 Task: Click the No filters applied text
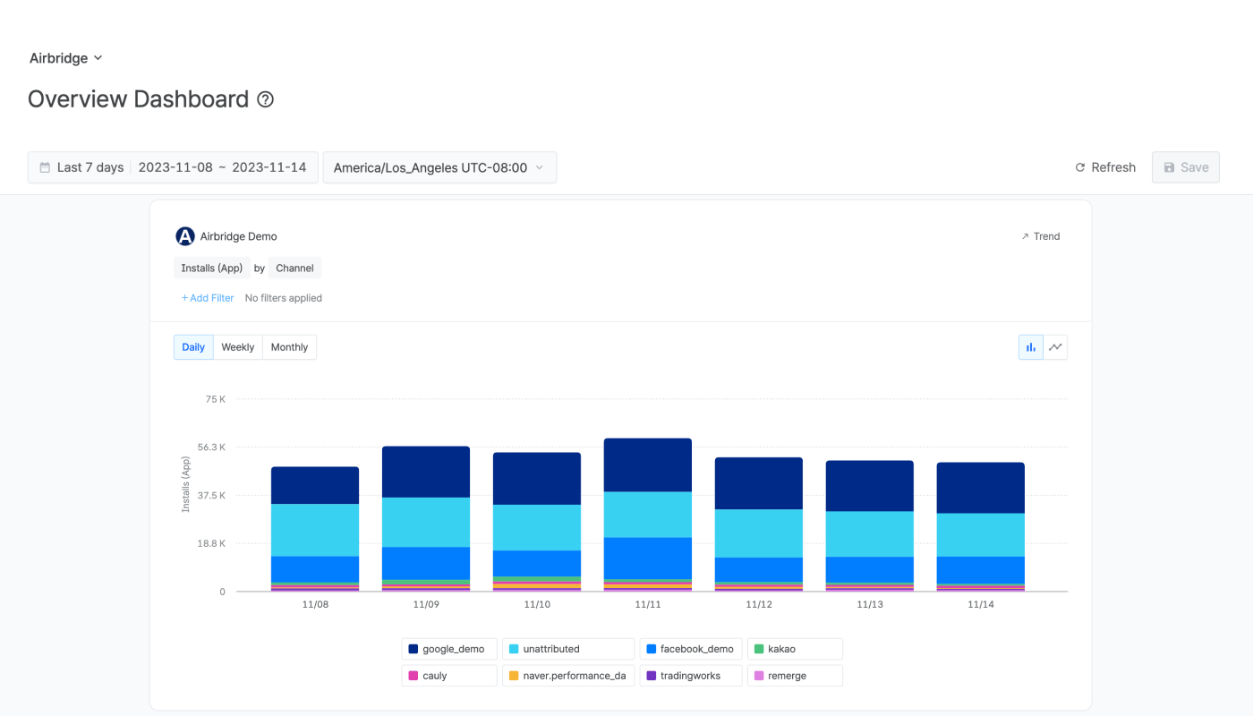pyautogui.click(x=284, y=298)
